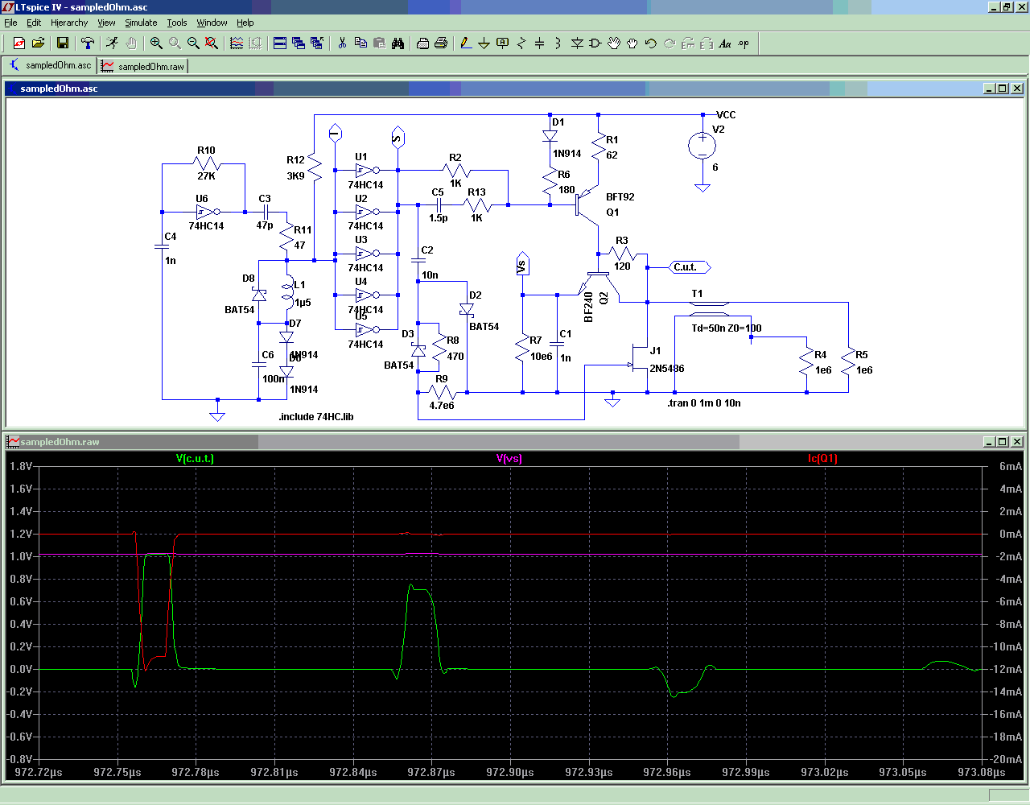Screen dimensions: 1030x805
Task: Click the Find binoculars icon
Action: coord(398,43)
